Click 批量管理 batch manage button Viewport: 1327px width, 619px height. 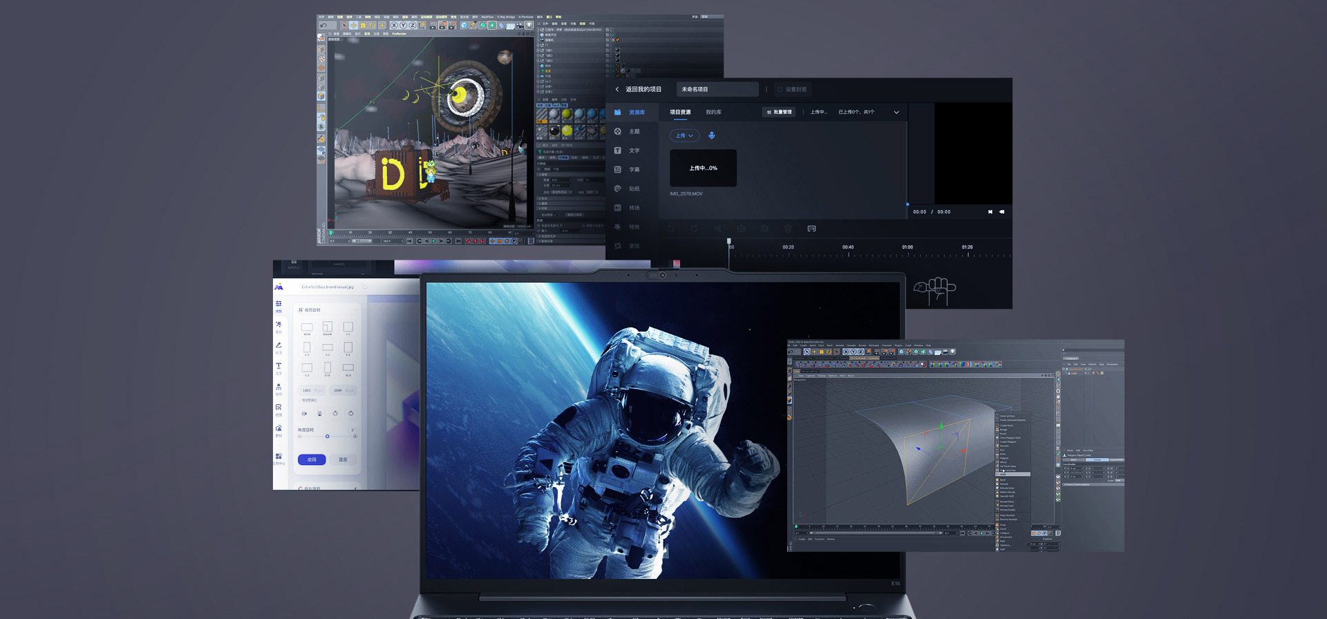click(779, 112)
